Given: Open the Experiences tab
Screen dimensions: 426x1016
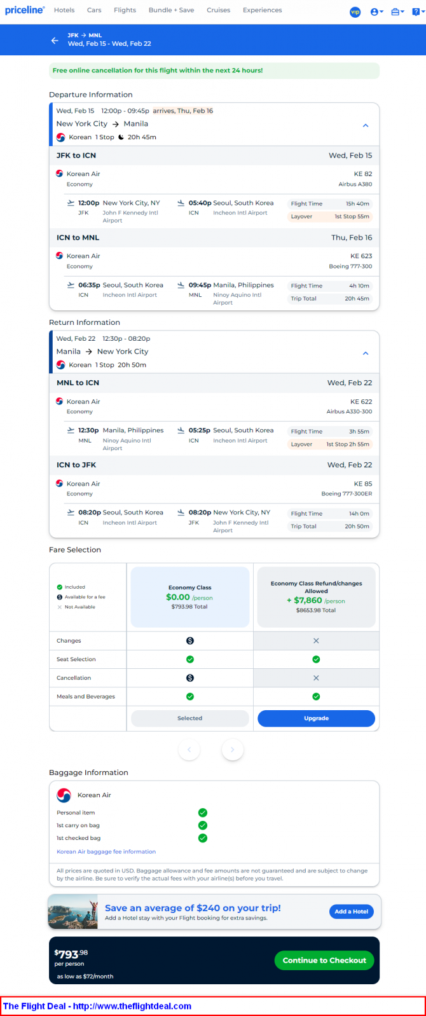Looking at the screenshot, I should pyautogui.click(x=262, y=10).
